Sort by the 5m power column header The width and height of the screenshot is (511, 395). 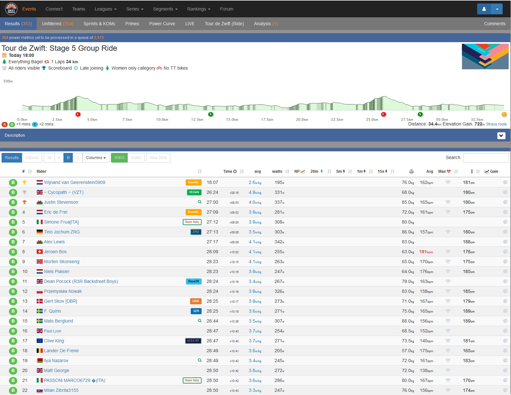click(x=341, y=171)
